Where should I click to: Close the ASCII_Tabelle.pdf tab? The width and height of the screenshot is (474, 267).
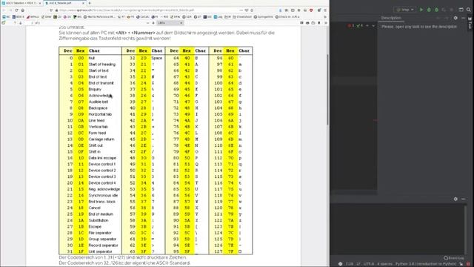click(x=84, y=3)
